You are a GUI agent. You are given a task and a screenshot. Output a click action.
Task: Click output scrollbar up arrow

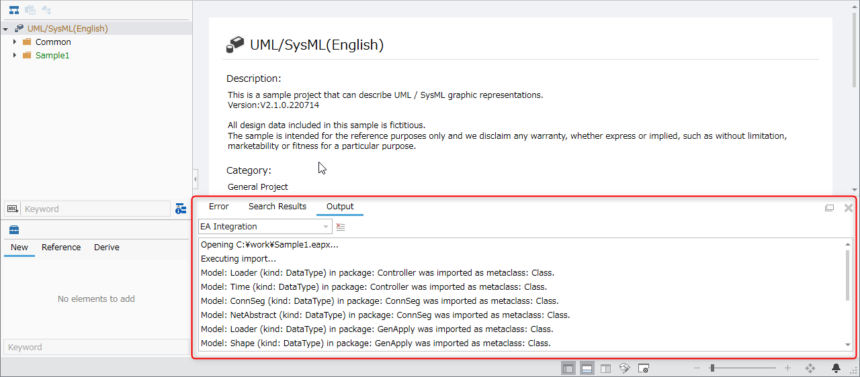click(x=848, y=244)
